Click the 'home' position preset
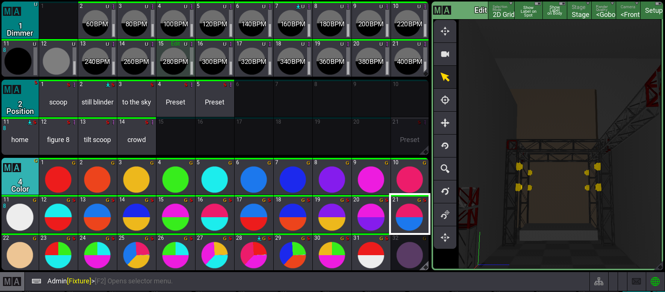665x292 pixels. (20, 136)
